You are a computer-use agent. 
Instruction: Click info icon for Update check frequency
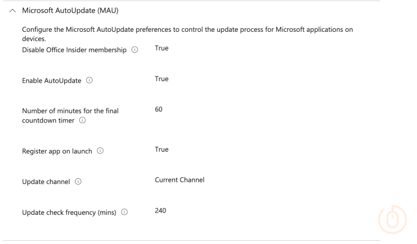[124, 213]
